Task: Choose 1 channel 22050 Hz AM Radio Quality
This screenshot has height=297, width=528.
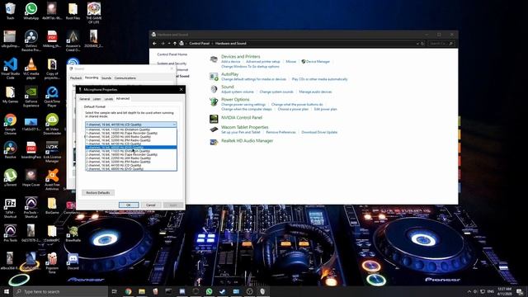Action: point(131,137)
